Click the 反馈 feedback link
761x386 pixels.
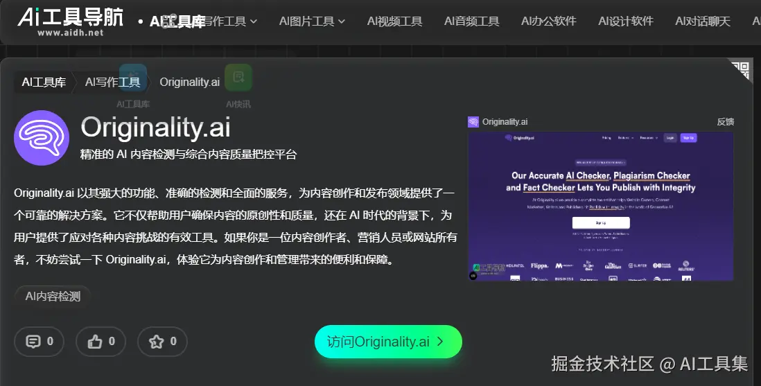[x=726, y=122]
